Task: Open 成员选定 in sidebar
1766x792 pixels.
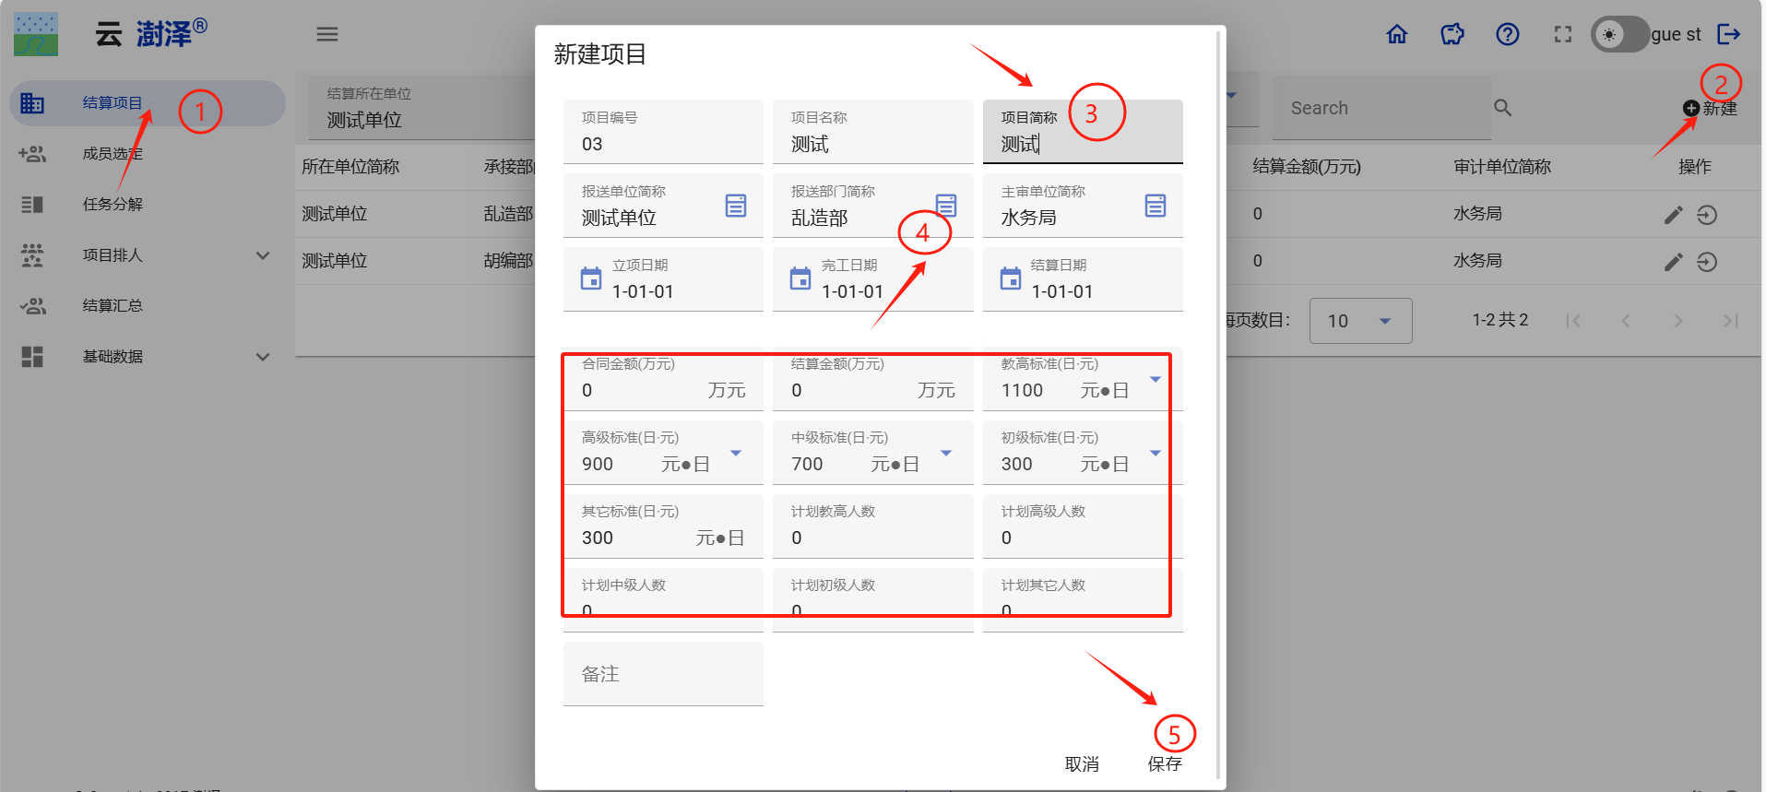Action: click(x=113, y=154)
